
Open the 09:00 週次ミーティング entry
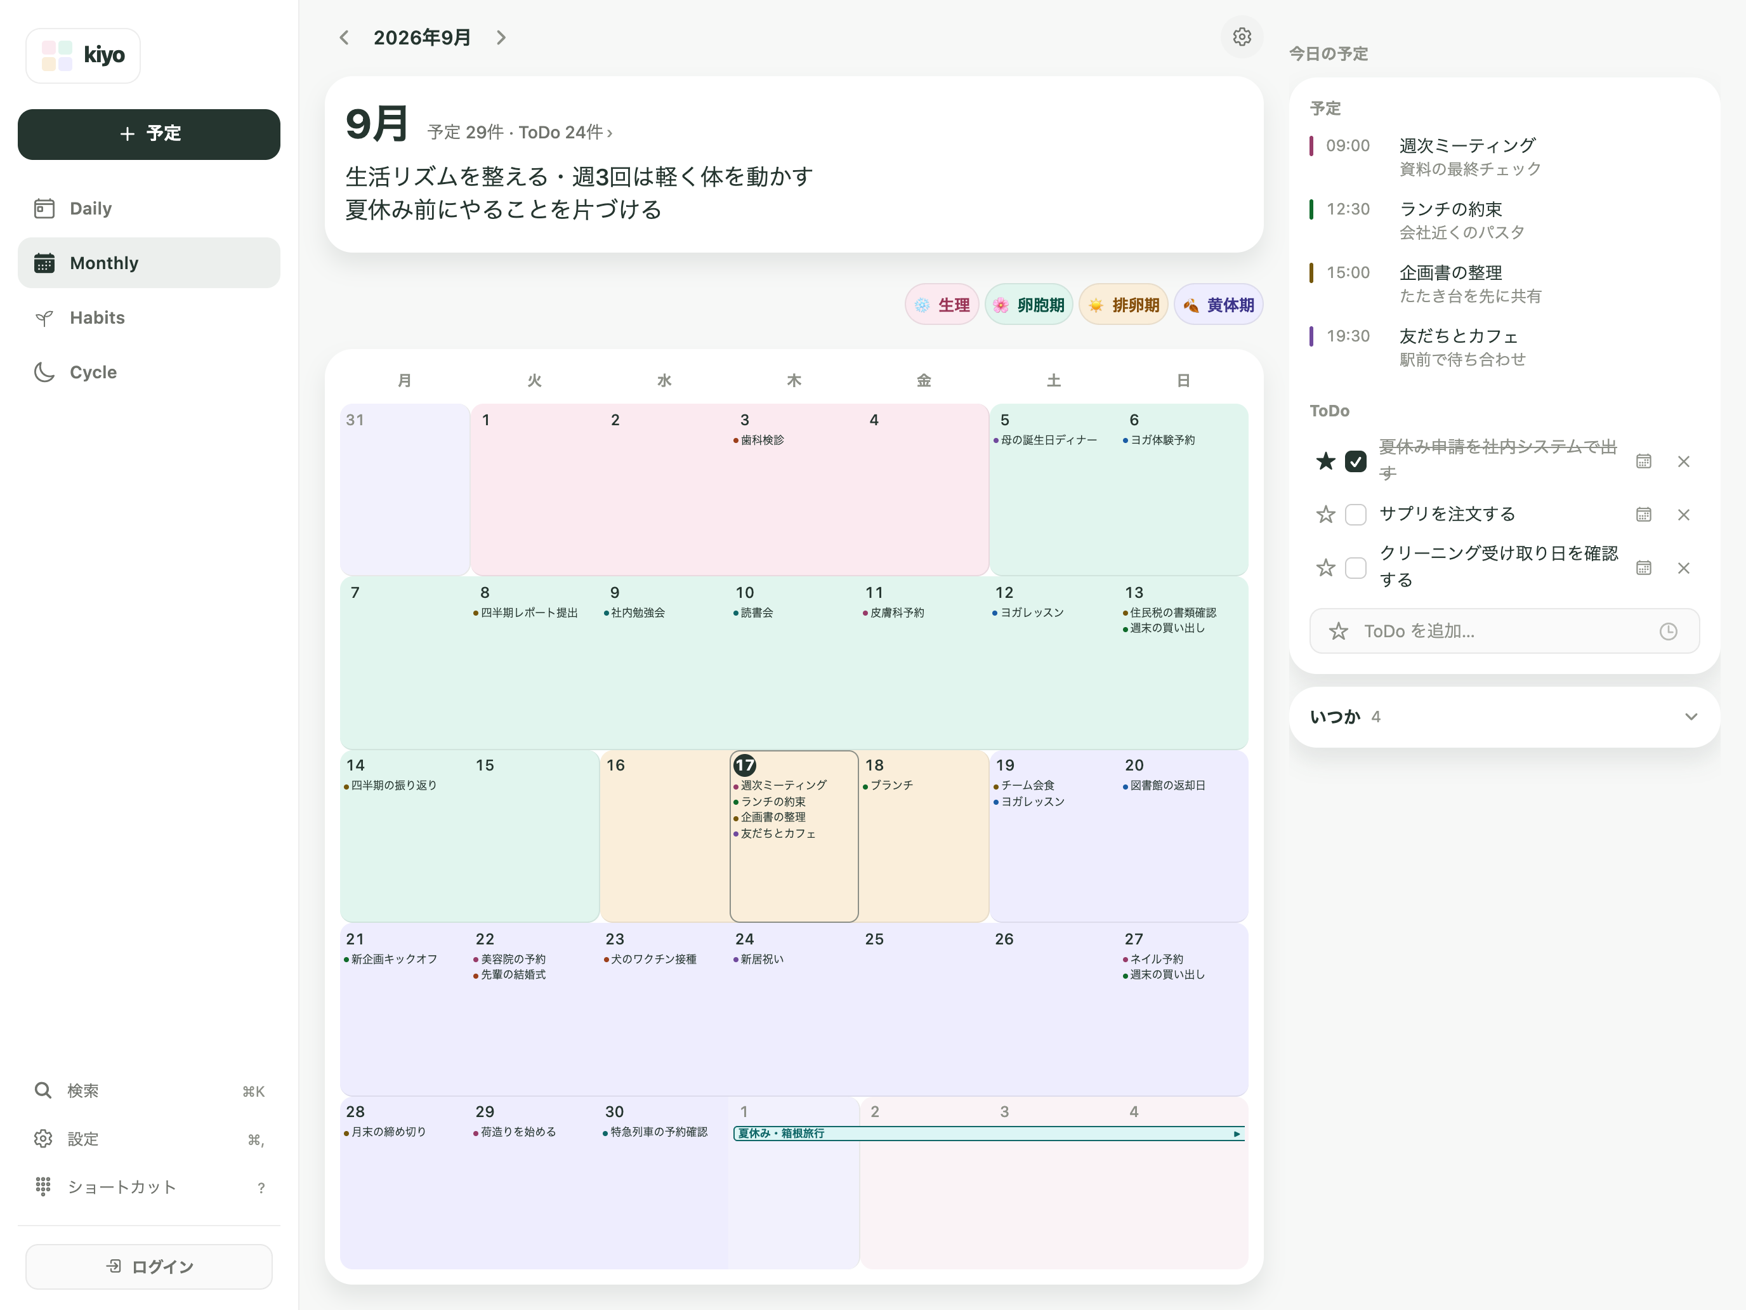(1504, 156)
